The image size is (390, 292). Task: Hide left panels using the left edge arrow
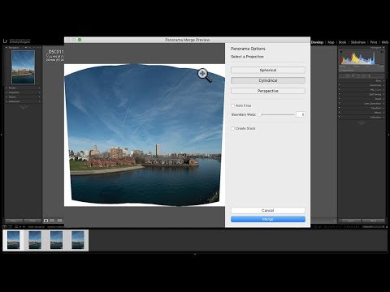[2, 135]
